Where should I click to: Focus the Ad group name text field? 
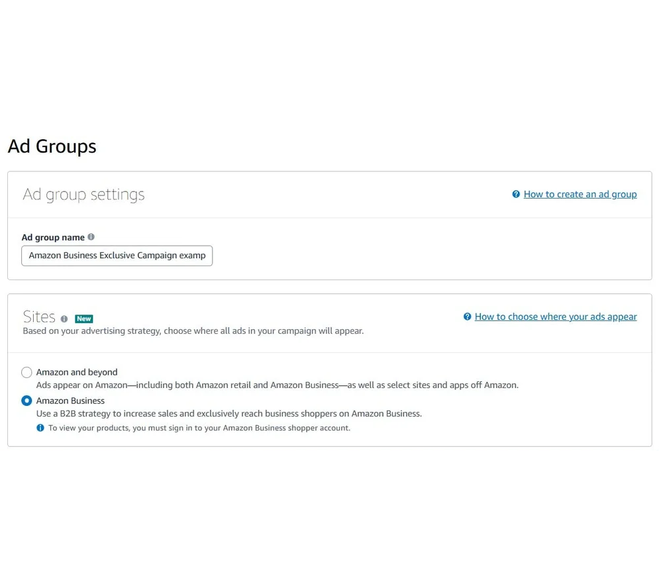(117, 256)
